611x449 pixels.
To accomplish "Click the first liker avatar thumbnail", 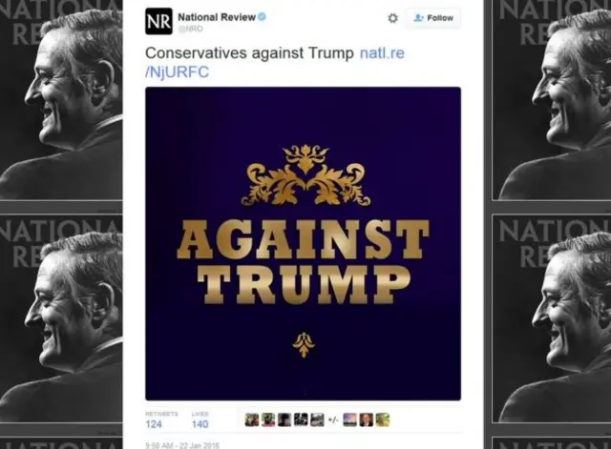I will (252, 419).
